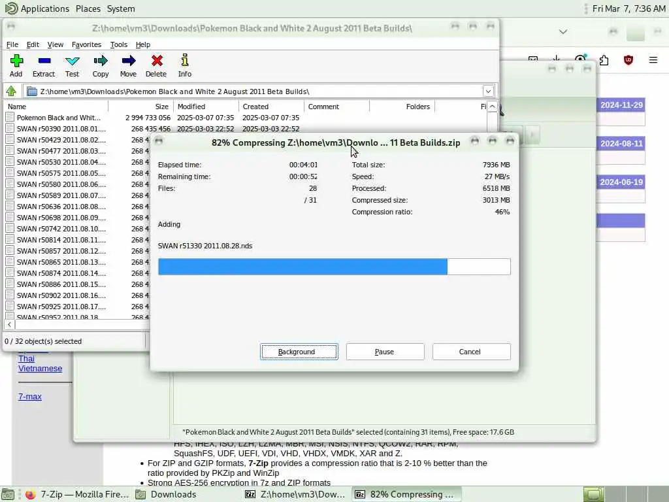Open the Vietnamese language link
Image resolution: width=669 pixels, height=502 pixels.
40,369
